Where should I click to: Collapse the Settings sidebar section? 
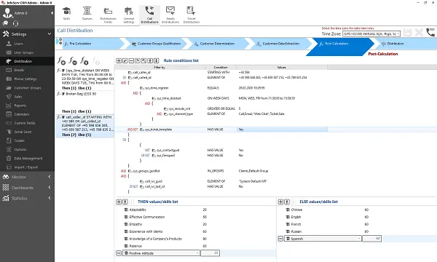click(50, 33)
